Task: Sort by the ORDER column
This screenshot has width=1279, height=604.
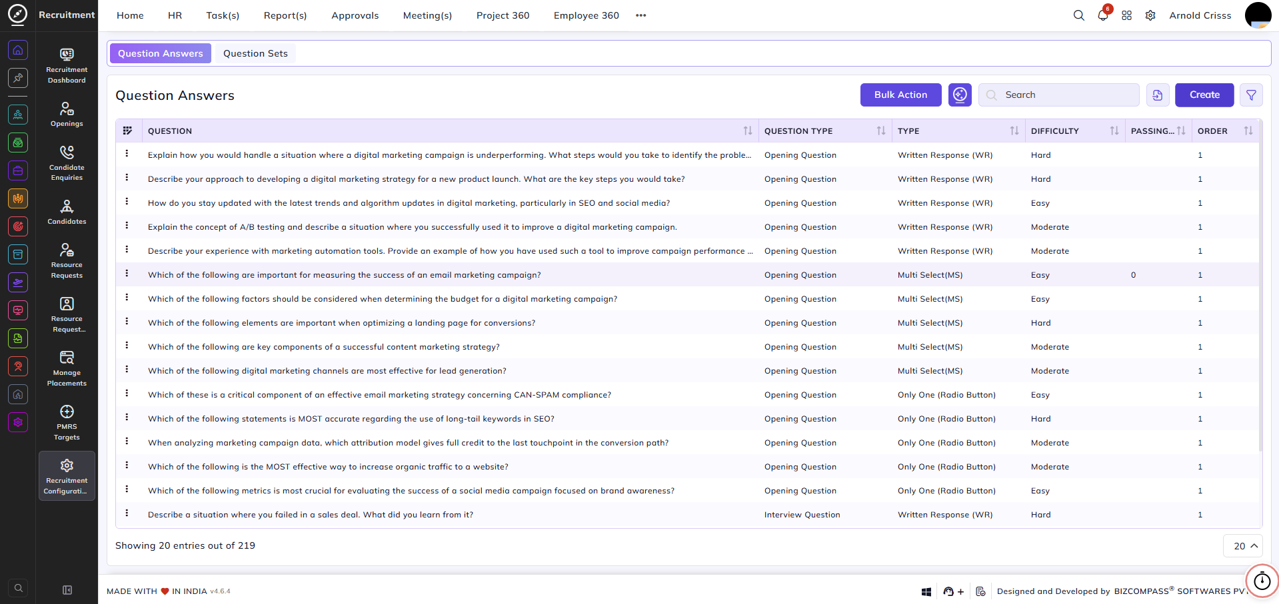Action: tap(1248, 131)
